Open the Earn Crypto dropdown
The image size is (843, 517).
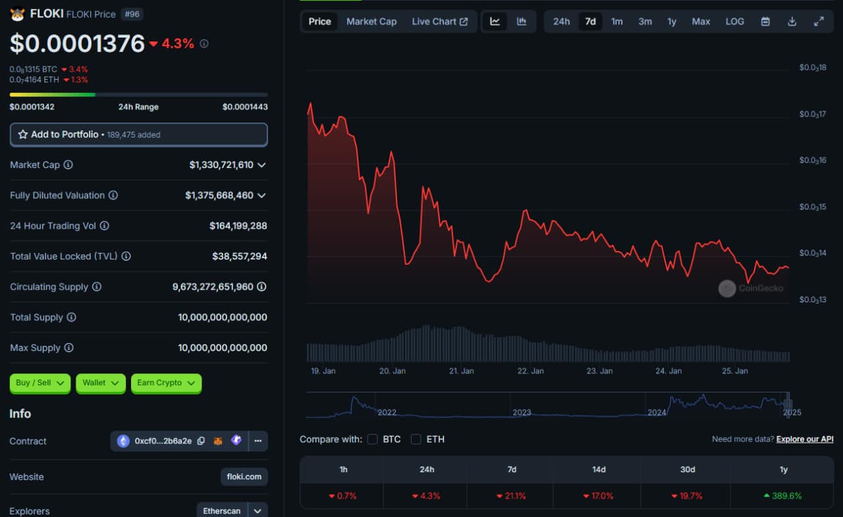167,383
